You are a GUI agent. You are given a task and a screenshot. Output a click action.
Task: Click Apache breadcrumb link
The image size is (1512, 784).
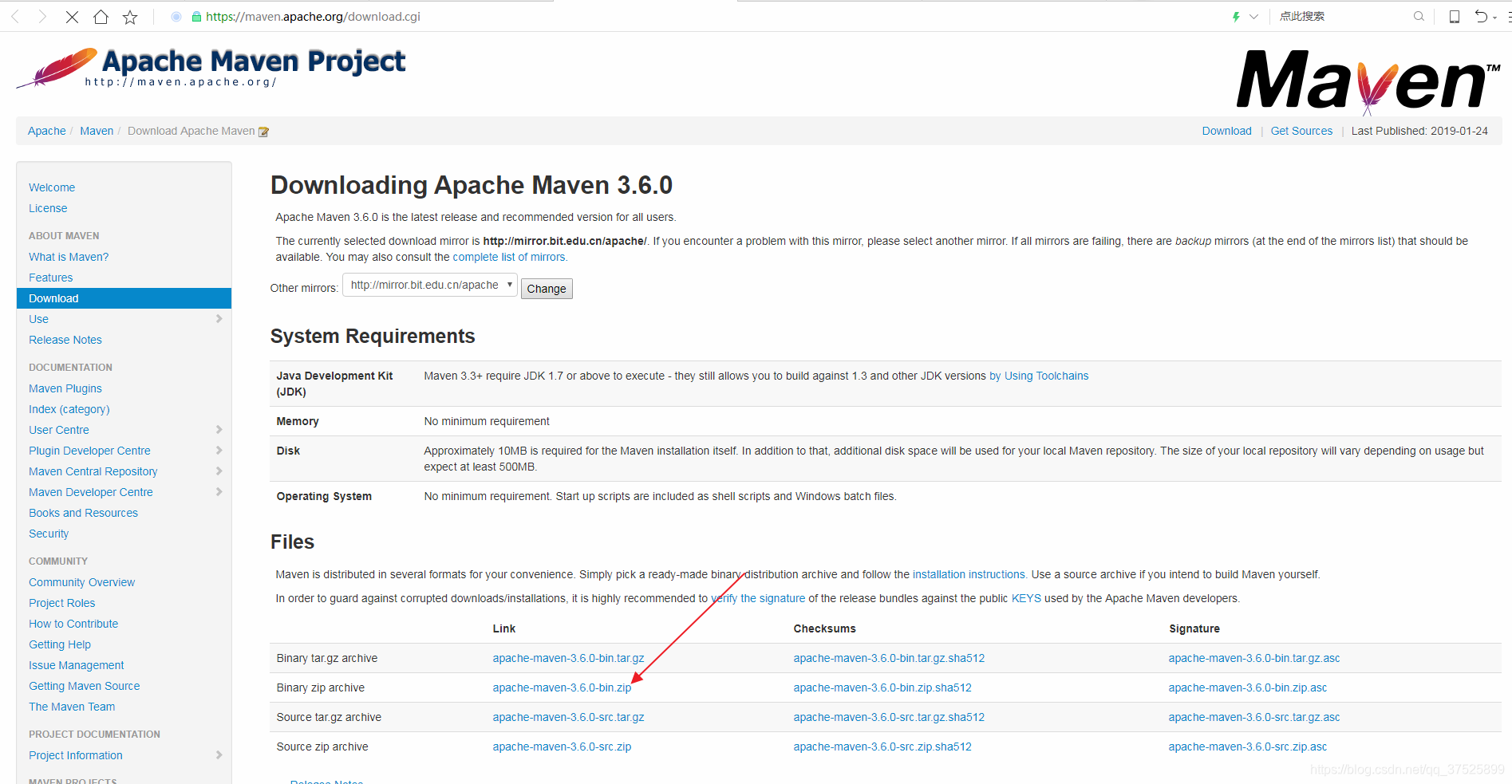(47, 131)
